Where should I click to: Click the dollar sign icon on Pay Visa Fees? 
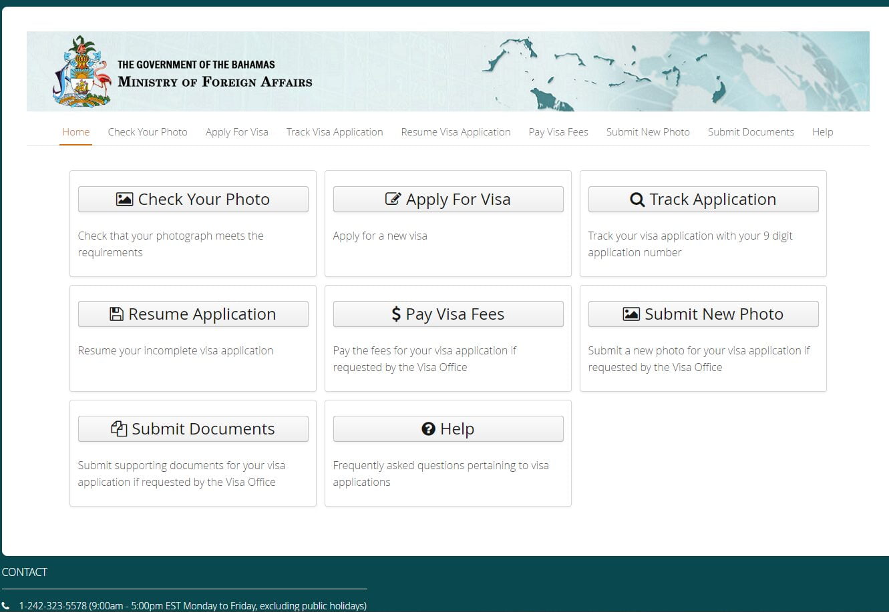pos(396,314)
